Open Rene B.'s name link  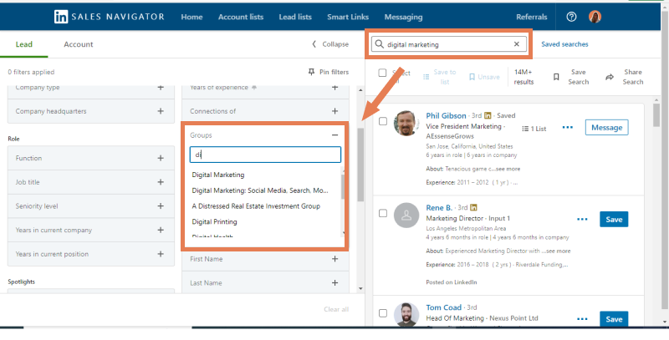click(x=439, y=207)
